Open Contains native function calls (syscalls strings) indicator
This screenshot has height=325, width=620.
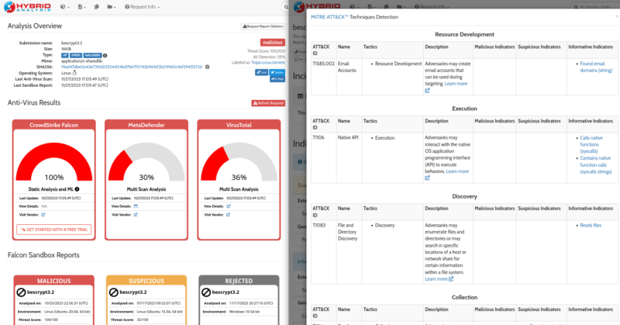click(596, 164)
